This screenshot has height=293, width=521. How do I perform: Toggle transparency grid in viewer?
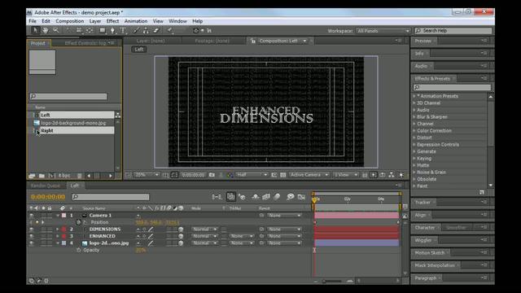[x=283, y=175]
